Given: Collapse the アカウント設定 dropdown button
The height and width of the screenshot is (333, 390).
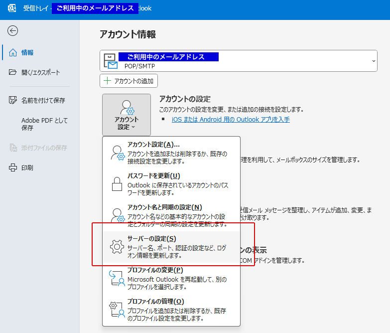Looking at the screenshot, I should click(x=127, y=115).
